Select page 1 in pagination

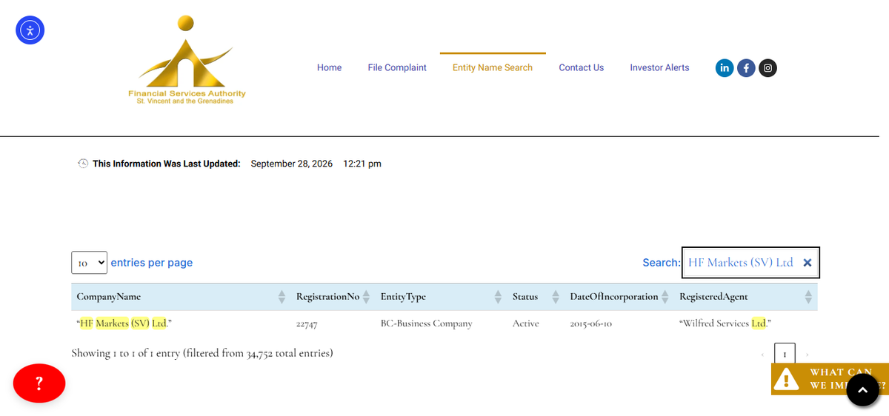click(785, 355)
